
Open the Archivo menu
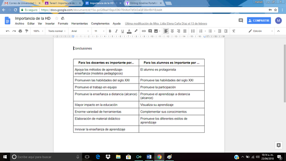tap(20, 24)
